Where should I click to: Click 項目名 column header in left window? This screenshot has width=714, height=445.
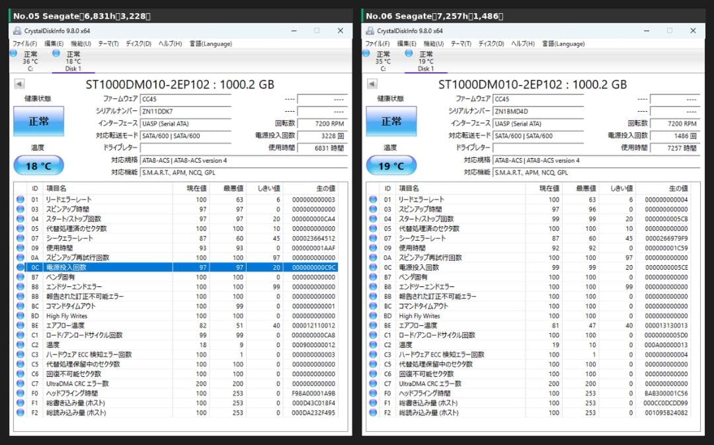coord(108,188)
